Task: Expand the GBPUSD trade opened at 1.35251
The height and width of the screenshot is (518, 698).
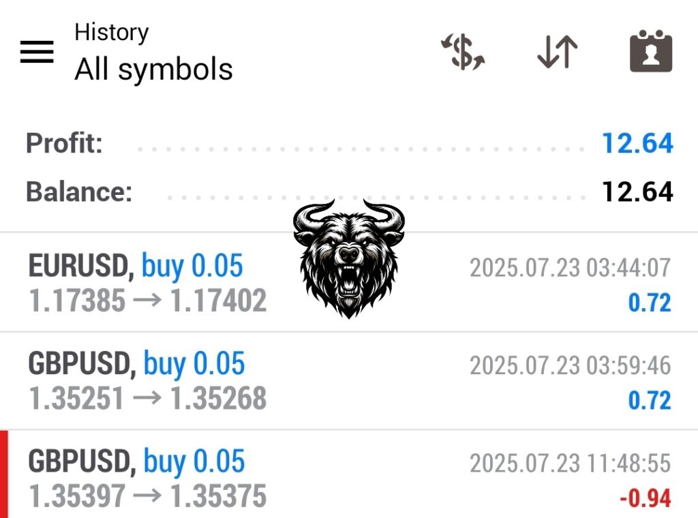Action: (x=136, y=365)
